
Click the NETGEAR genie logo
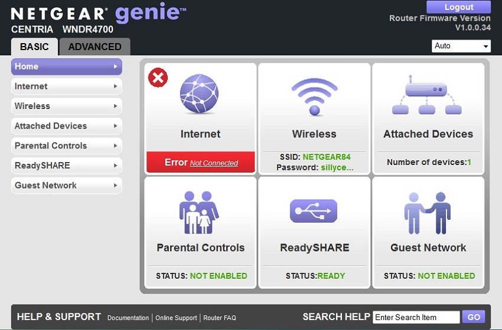99,14
